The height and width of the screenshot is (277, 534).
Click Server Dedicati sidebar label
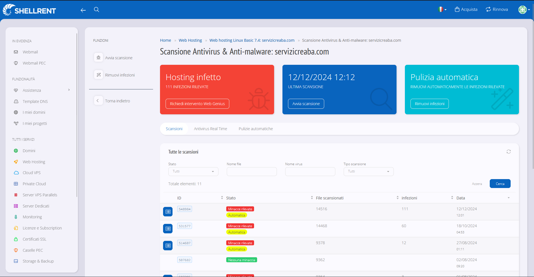point(36,206)
